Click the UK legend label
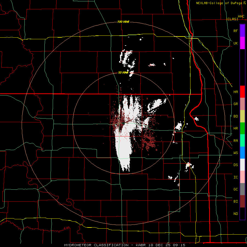Viewport: 247px width, 247px height. 236,43
